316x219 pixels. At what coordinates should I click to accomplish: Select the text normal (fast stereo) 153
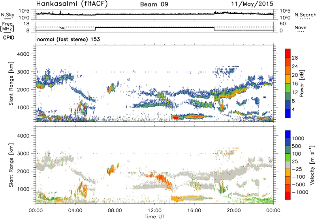click(68, 39)
